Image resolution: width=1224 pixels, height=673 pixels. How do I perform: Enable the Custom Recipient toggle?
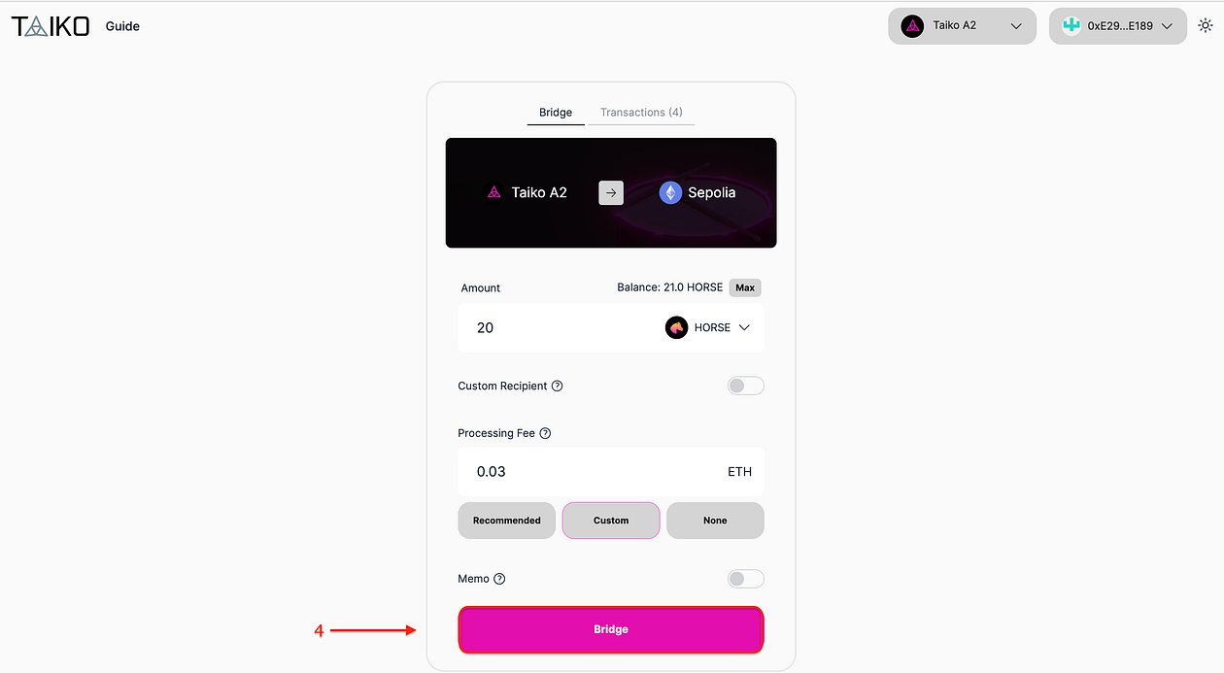pyautogui.click(x=746, y=386)
